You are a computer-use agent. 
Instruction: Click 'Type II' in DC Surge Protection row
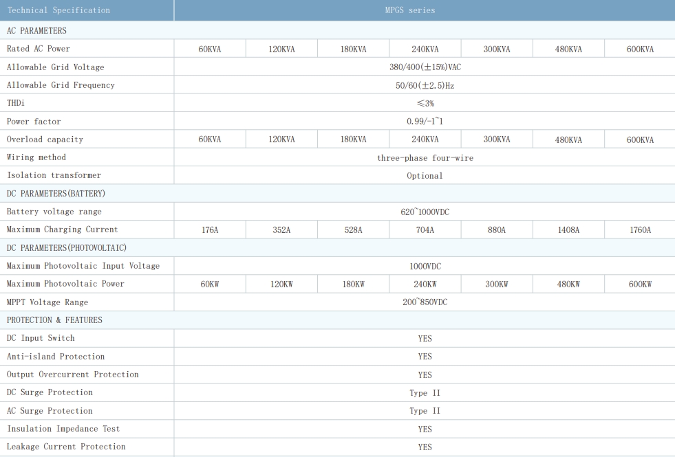[425, 393]
